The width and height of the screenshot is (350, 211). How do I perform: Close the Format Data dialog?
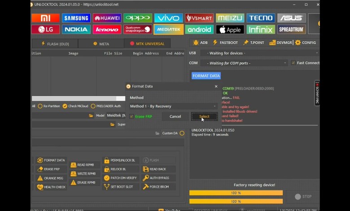[x=216, y=86]
